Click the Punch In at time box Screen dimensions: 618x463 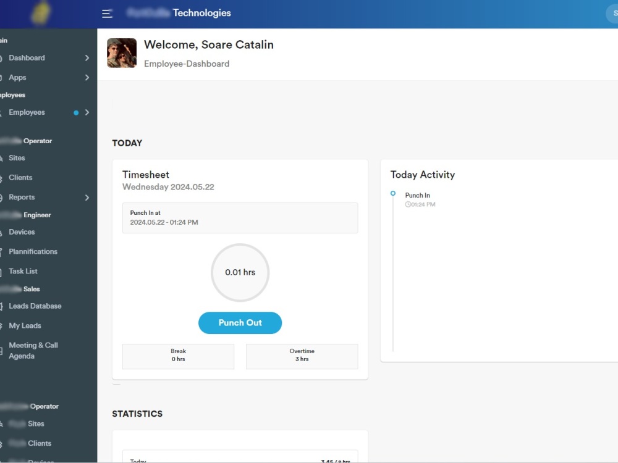240,218
